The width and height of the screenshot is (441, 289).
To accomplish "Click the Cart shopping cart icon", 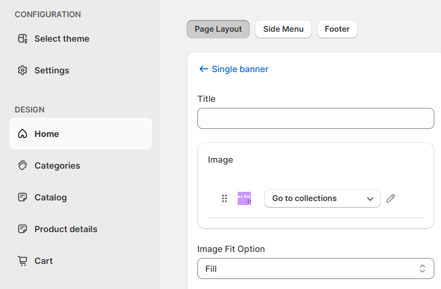I will pos(23,261).
